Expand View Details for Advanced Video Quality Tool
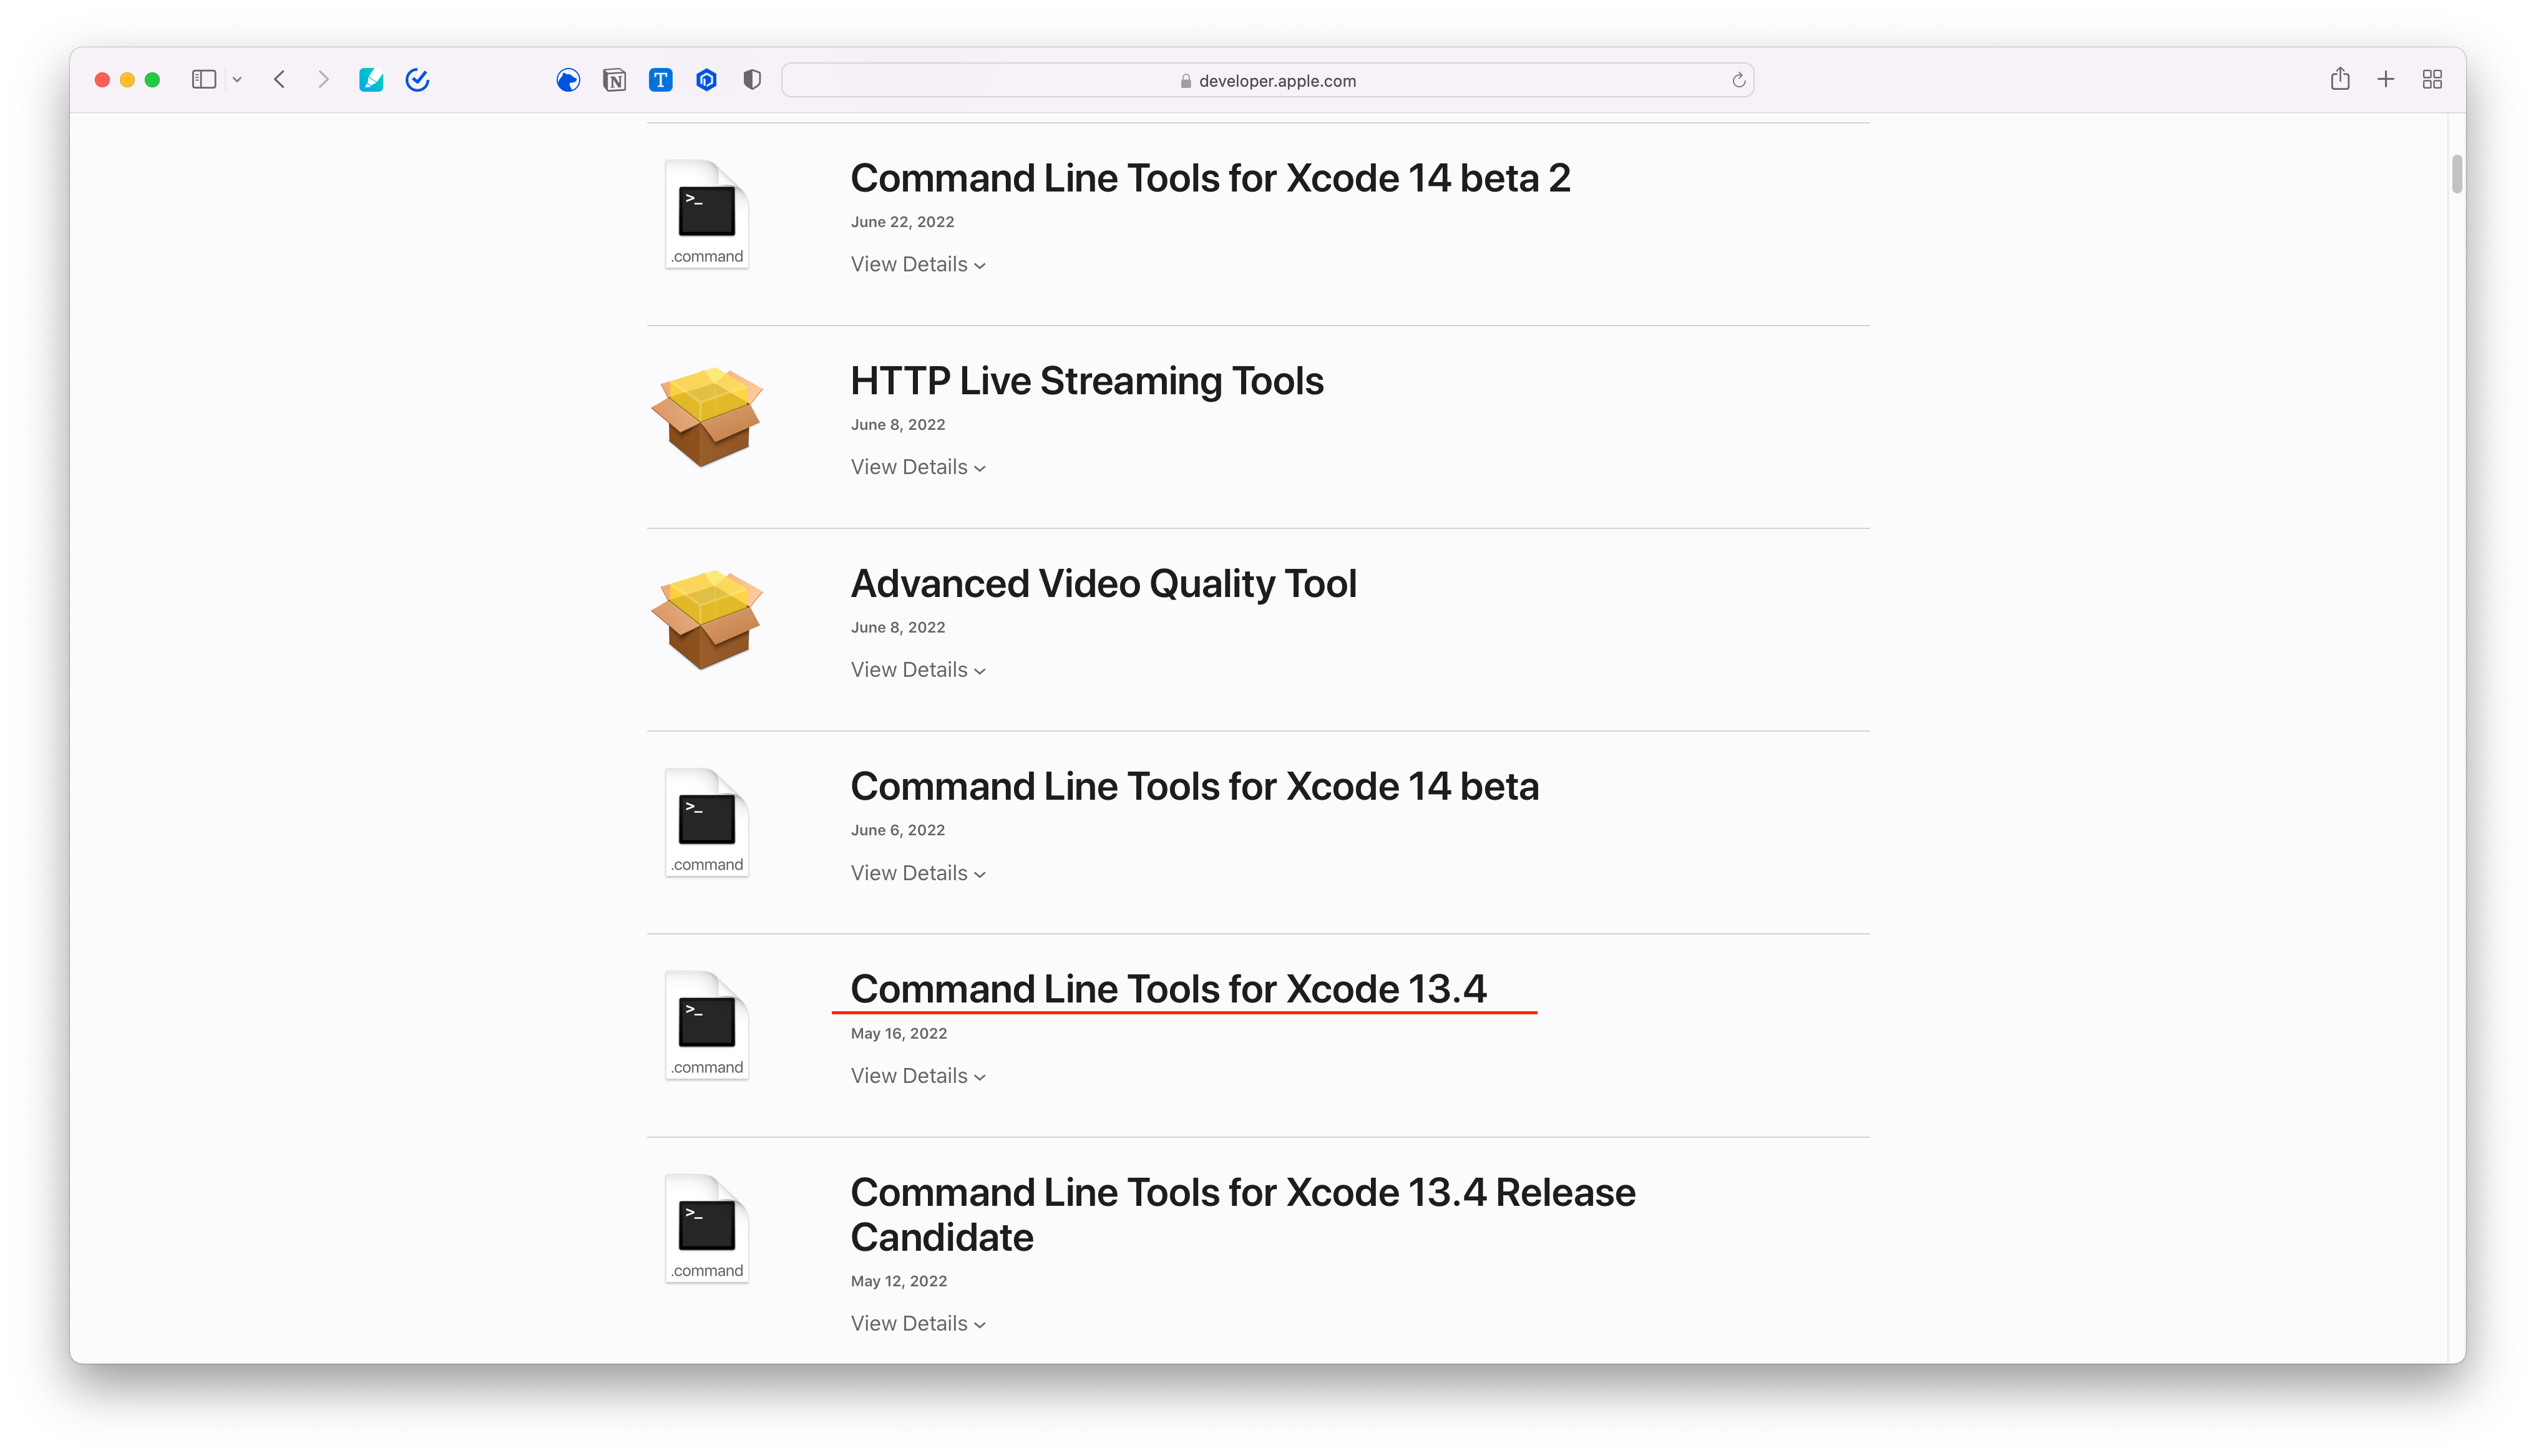2536x1456 pixels. point(917,670)
